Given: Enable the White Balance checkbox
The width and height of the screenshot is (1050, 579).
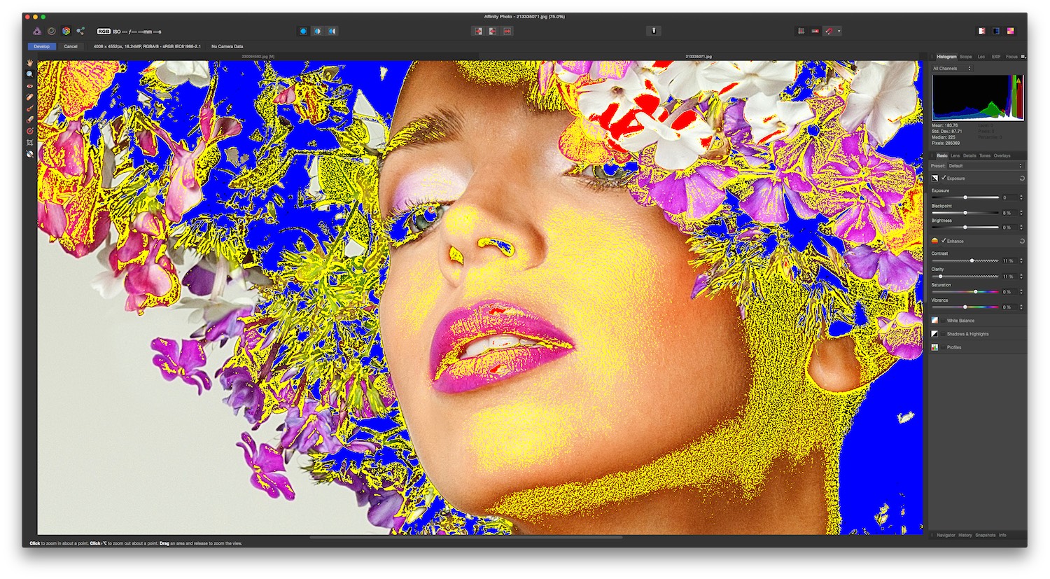Looking at the screenshot, I should (944, 320).
